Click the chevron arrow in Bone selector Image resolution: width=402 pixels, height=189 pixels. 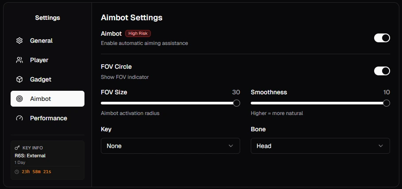(381, 146)
